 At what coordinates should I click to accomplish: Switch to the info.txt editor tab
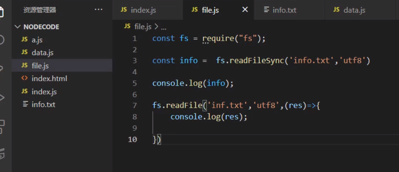[289, 10]
